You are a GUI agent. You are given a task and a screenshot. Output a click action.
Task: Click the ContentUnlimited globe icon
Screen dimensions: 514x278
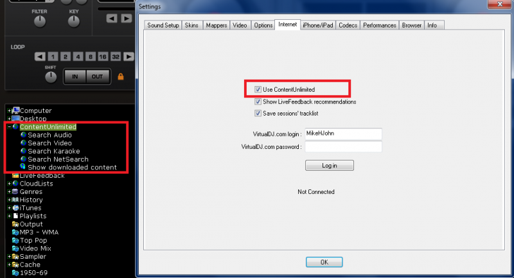(15, 126)
